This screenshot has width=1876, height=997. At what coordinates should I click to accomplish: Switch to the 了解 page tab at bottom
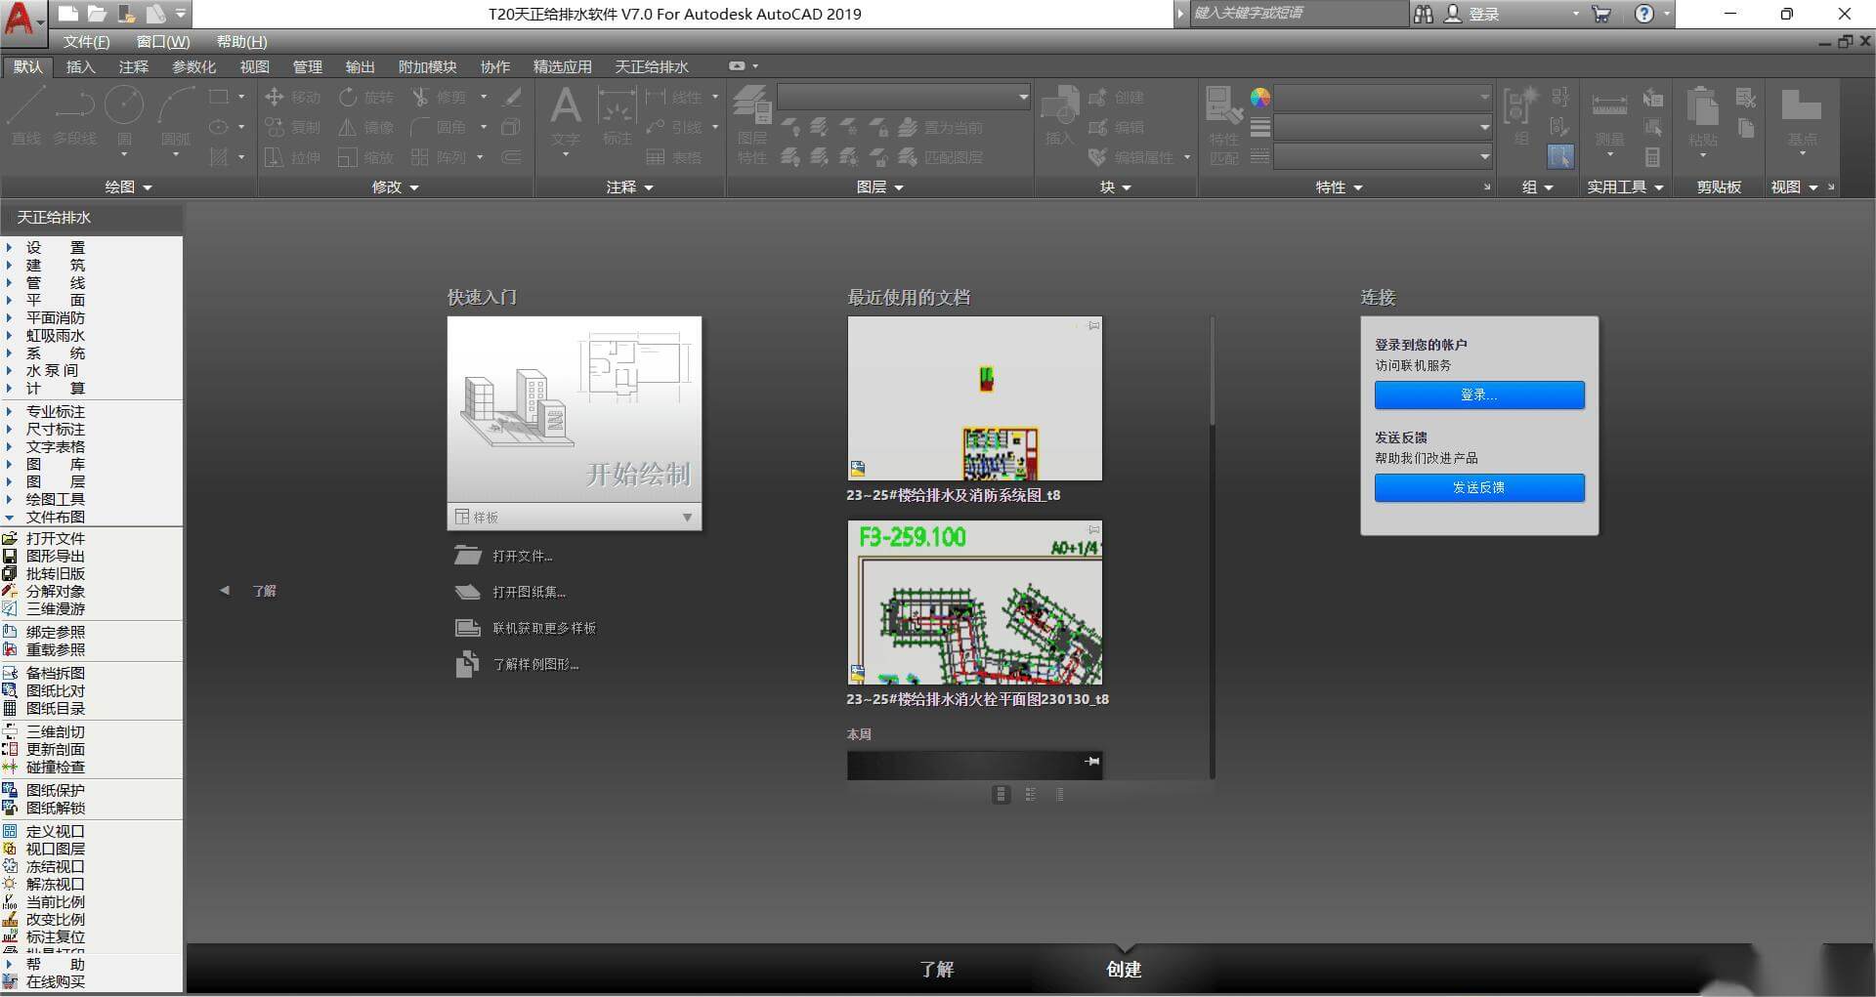pyautogui.click(x=936, y=969)
